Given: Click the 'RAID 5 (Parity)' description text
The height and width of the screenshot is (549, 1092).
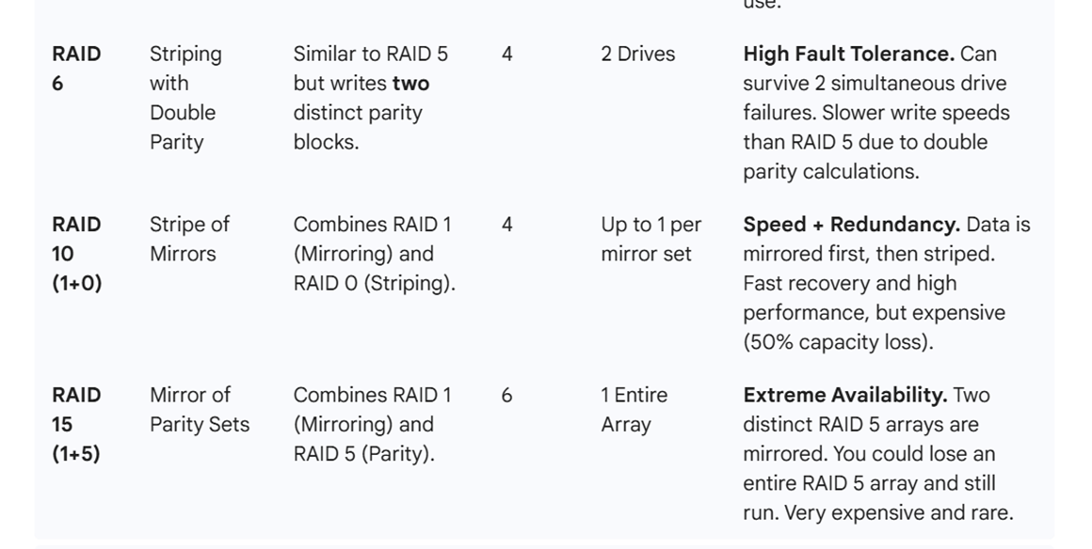Looking at the screenshot, I should pyautogui.click(x=363, y=454).
